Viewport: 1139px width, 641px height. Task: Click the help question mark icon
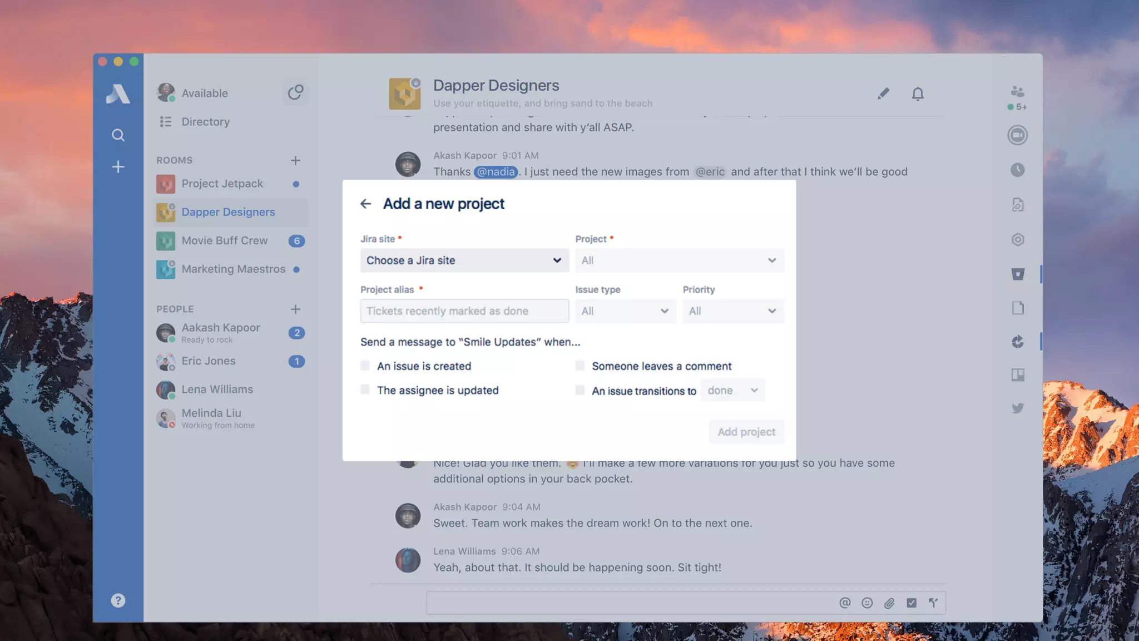(118, 600)
